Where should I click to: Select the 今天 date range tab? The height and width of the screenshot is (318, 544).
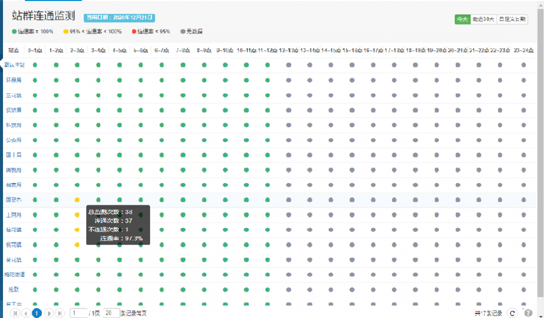point(462,19)
